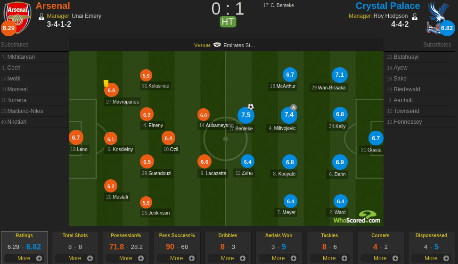Open the Arsenal team link
Image resolution: width=458 pixels, height=264 pixels.
pyautogui.click(x=53, y=6)
